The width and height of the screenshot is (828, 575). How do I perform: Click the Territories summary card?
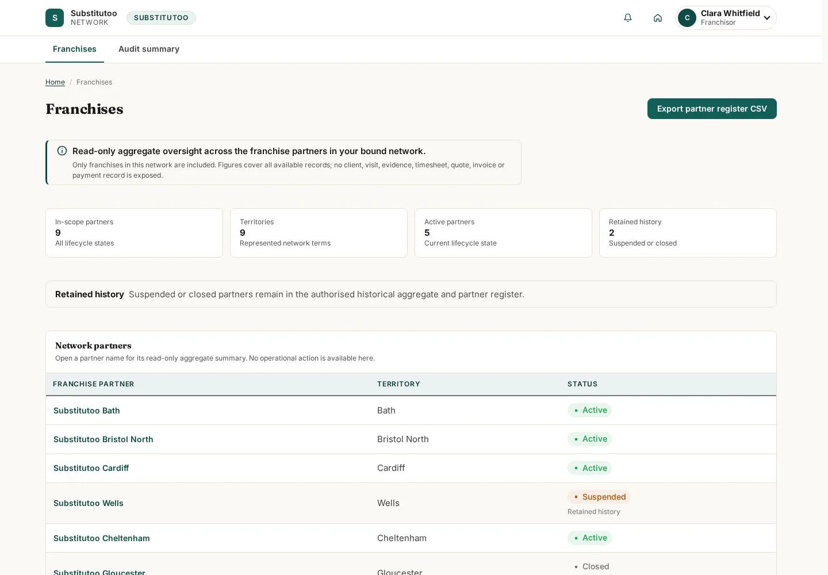pos(319,233)
